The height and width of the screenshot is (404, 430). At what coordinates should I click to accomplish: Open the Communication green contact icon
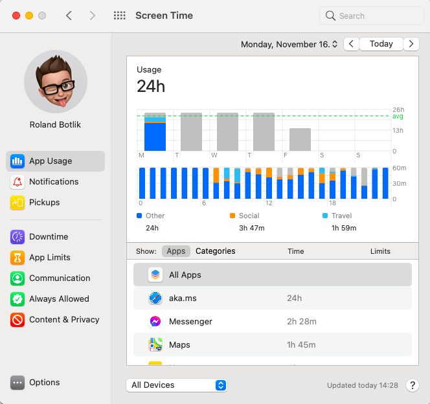pyautogui.click(x=17, y=278)
